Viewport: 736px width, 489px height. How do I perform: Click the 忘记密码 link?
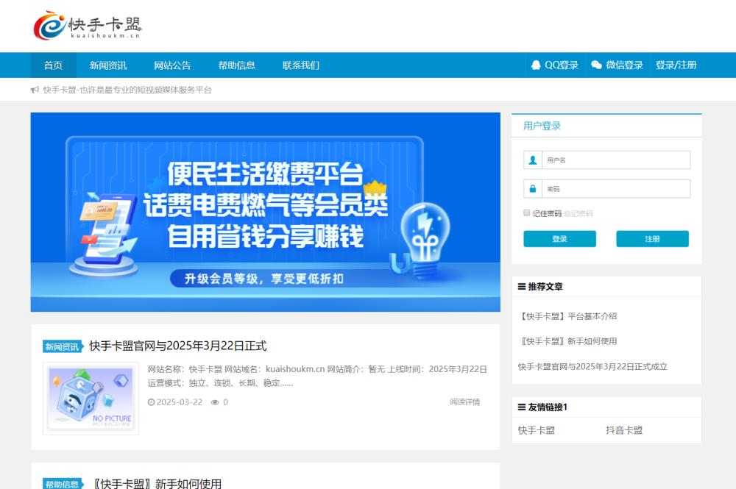pyautogui.click(x=578, y=214)
